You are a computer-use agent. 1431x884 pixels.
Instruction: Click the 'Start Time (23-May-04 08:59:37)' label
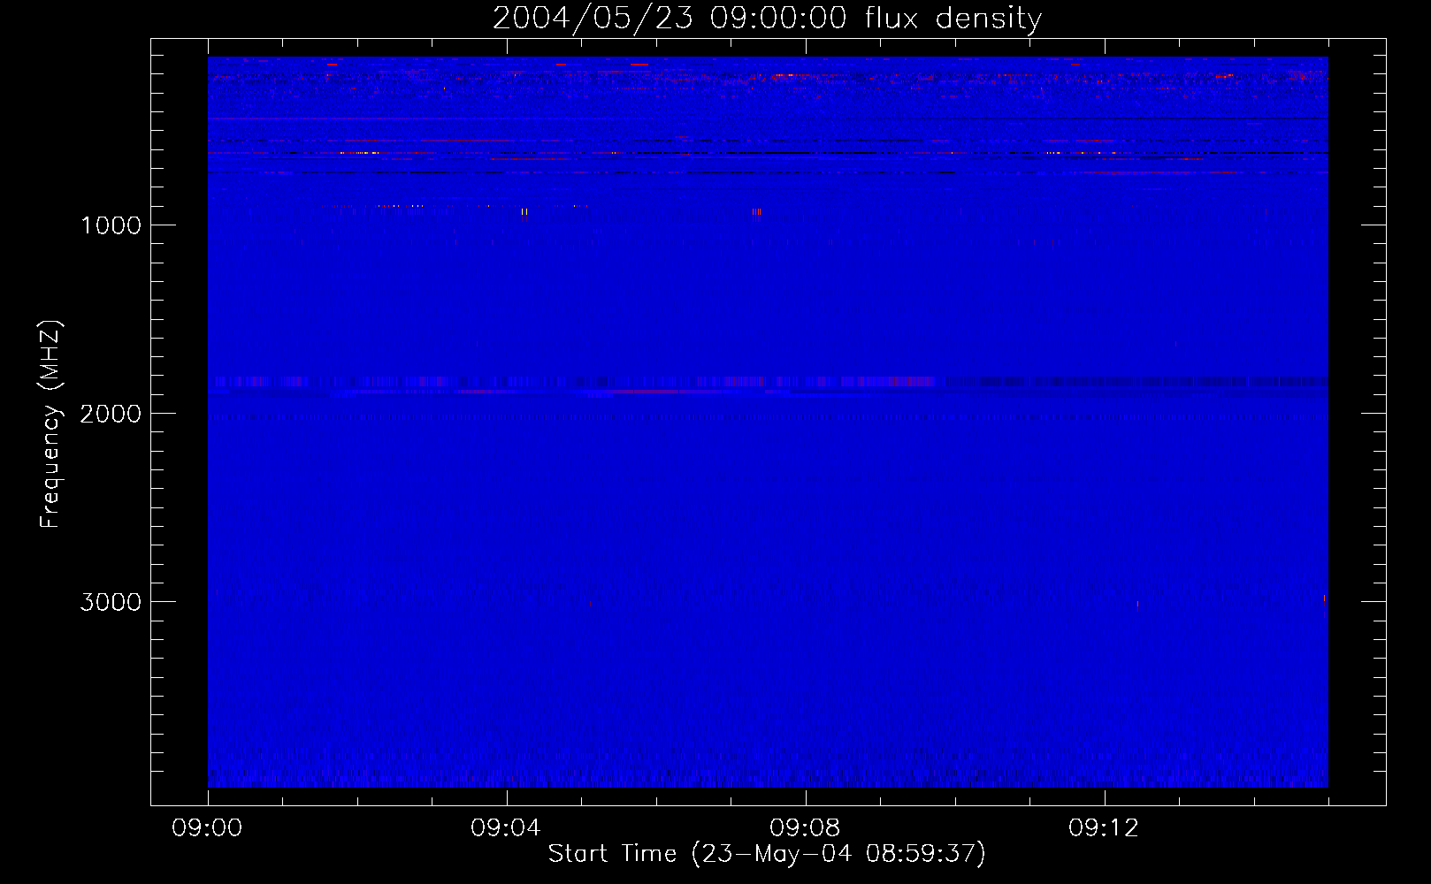pos(767,853)
